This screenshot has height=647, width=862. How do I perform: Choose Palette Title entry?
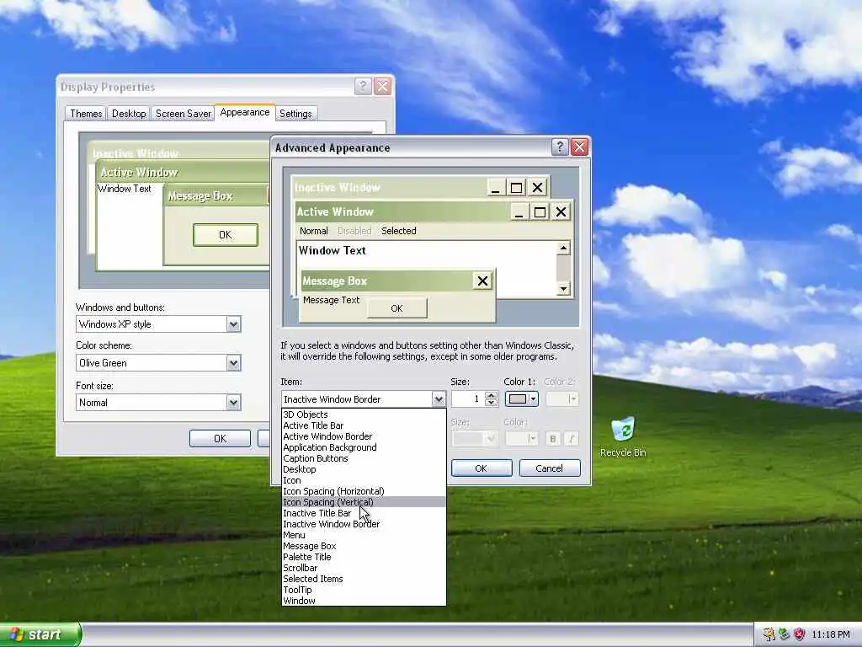click(364, 557)
